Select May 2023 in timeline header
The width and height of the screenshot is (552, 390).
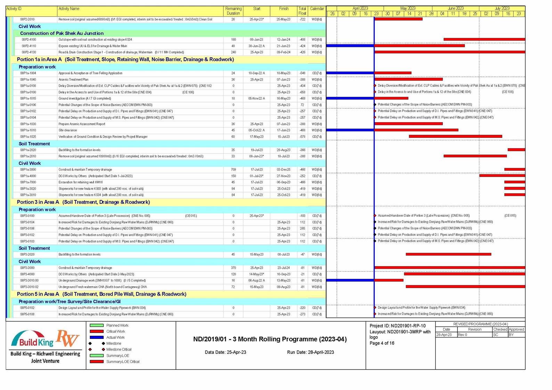tap(408, 8)
